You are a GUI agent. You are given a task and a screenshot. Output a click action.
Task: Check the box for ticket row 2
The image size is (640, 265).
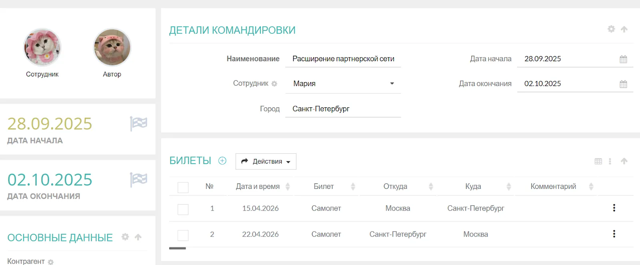click(x=183, y=235)
